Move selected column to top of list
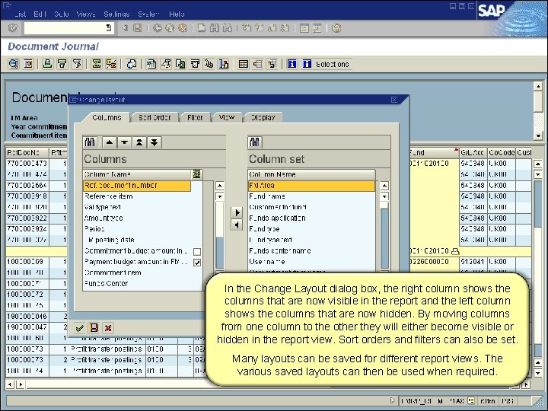This screenshot has height=411, width=548. click(x=139, y=142)
